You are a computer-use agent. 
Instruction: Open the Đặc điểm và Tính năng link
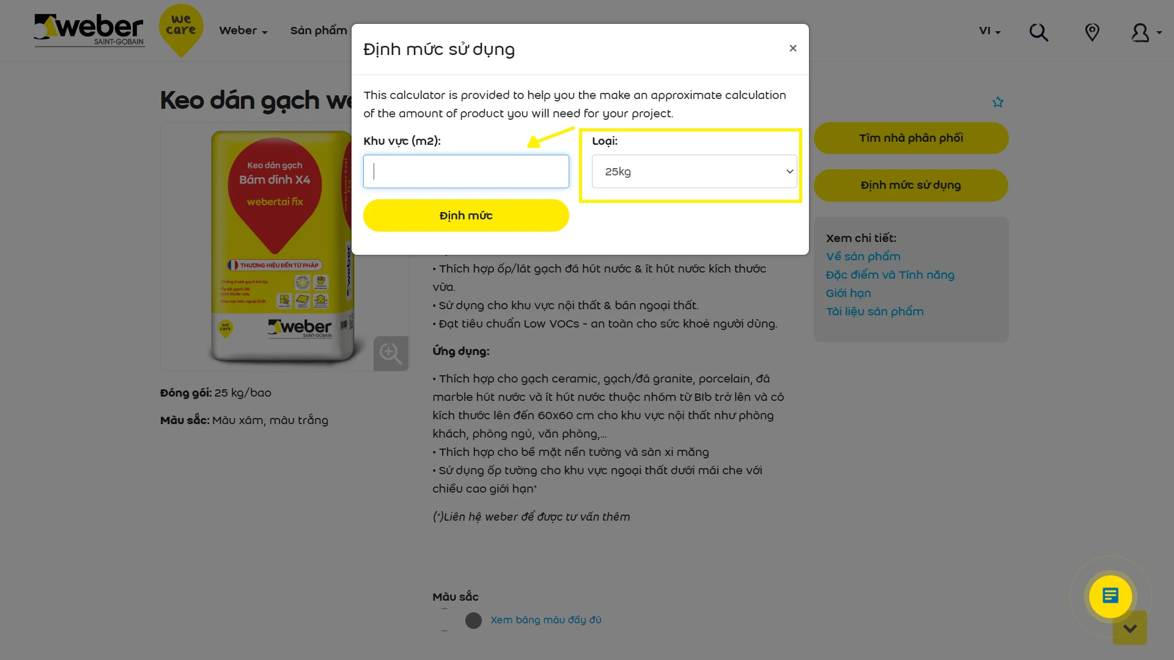[890, 275]
